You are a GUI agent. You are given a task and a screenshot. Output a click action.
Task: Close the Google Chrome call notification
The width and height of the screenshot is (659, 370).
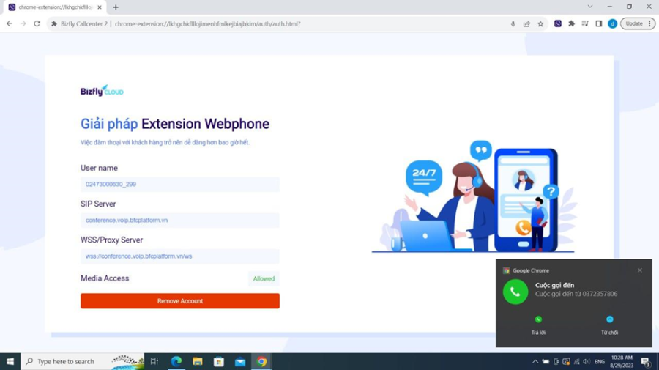point(640,270)
